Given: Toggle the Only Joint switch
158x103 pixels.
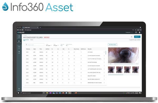Looking at the screenshot, I should pos(62,46).
